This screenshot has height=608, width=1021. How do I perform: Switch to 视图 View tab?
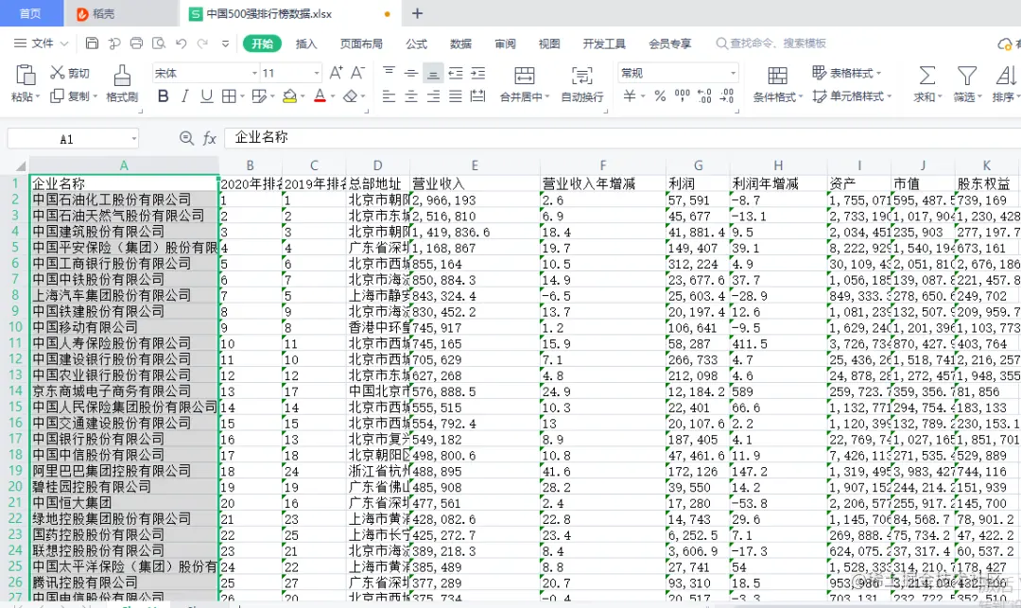point(549,43)
